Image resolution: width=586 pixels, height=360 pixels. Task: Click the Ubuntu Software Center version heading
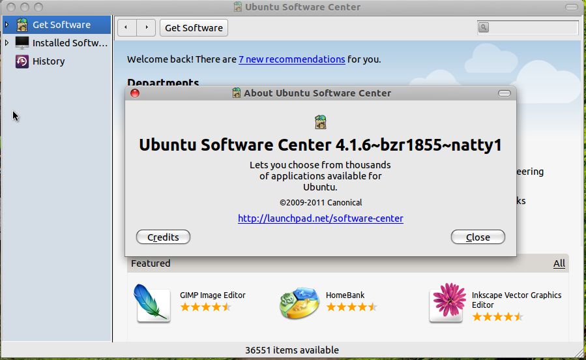coord(320,145)
